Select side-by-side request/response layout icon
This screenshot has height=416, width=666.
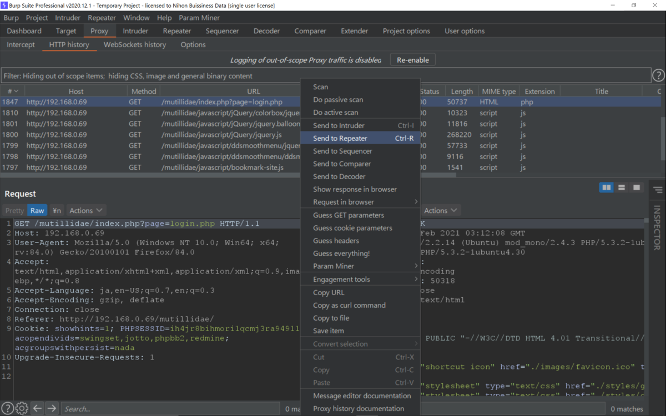click(607, 187)
